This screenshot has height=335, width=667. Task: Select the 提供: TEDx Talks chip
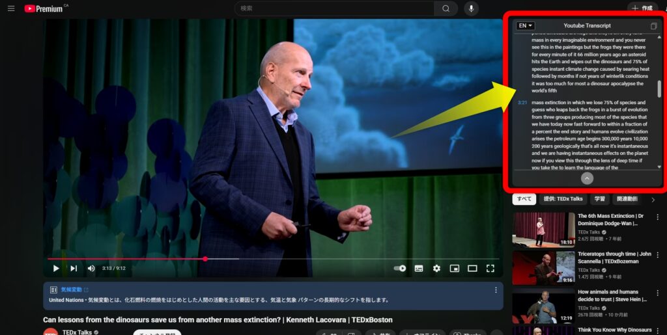tap(563, 198)
